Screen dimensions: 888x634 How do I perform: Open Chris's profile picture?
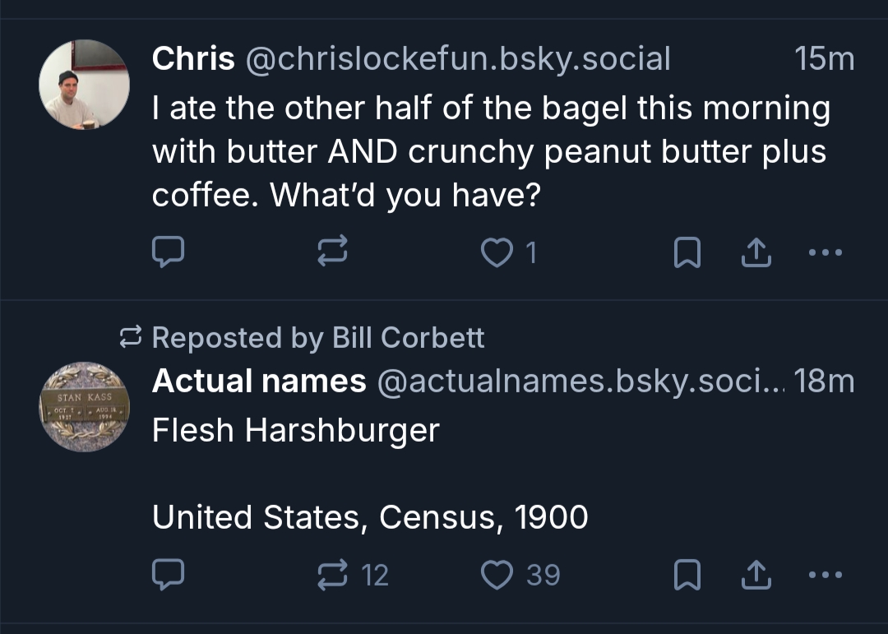(84, 85)
